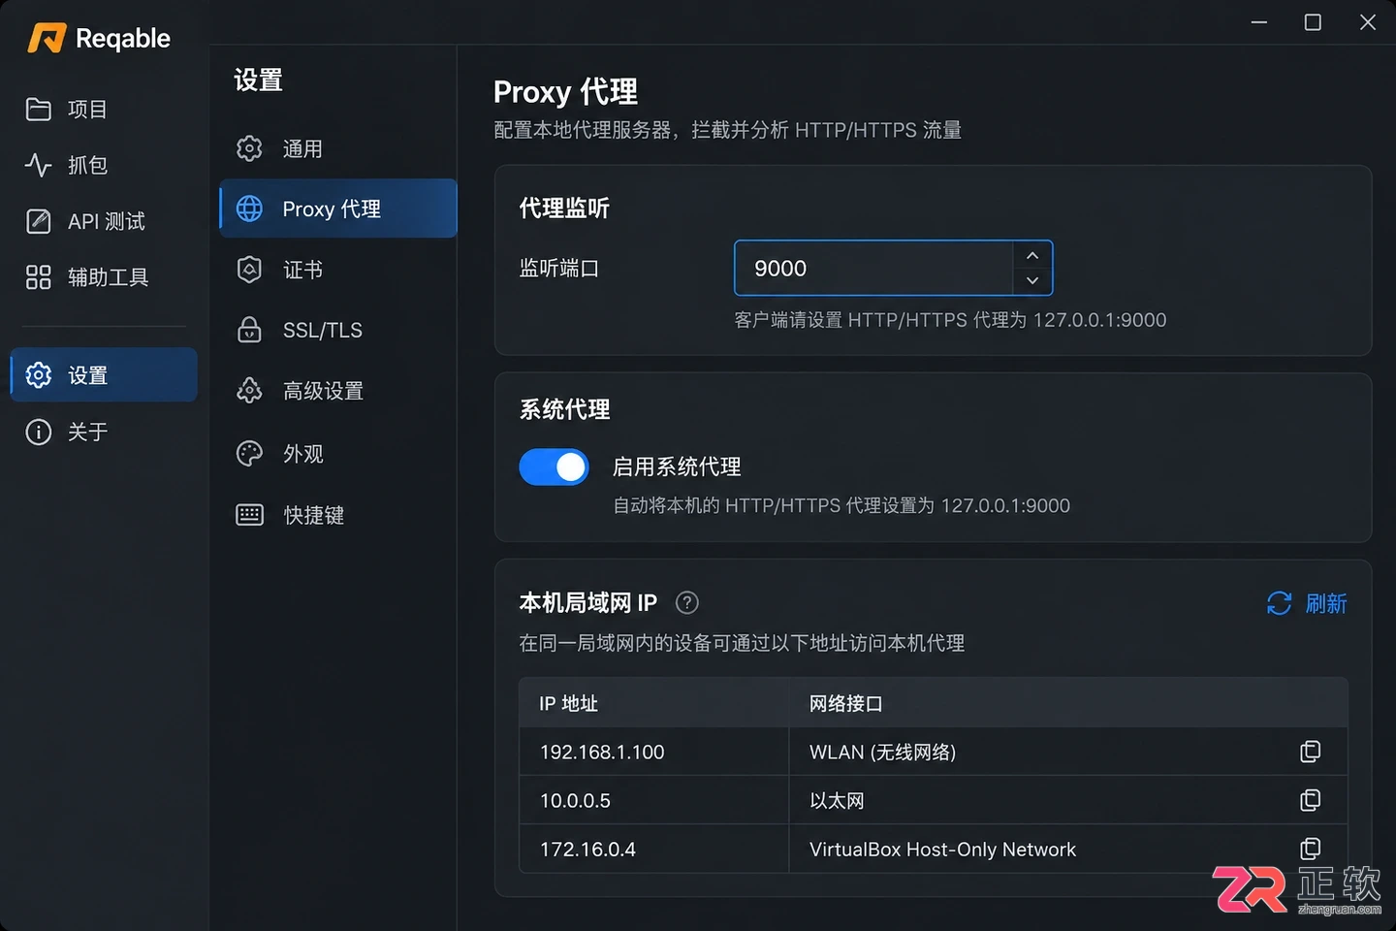Click the Reqable logo icon
The height and width of the screenshot is (931, 1396).
coord(47,38)
